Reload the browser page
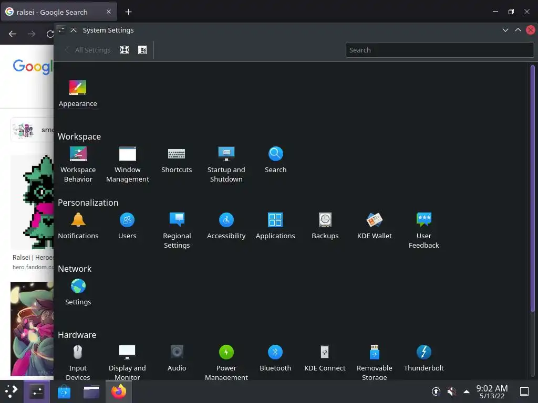Viewport: 538px width, 403px height. (x=50, y=34)
